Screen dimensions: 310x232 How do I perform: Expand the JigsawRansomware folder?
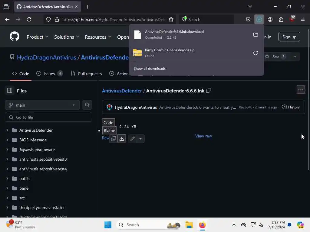7,150
